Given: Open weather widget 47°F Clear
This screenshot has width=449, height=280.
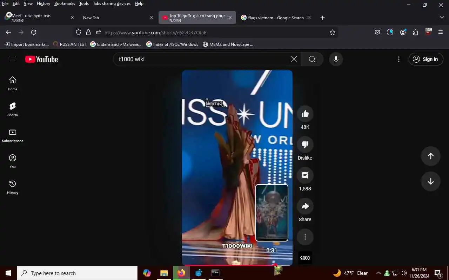Looking at the screenshot, I should click(350, 273).
